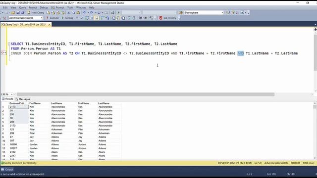Open the Tools menu
The image size is (317, 178).
(x=70, y=7)
